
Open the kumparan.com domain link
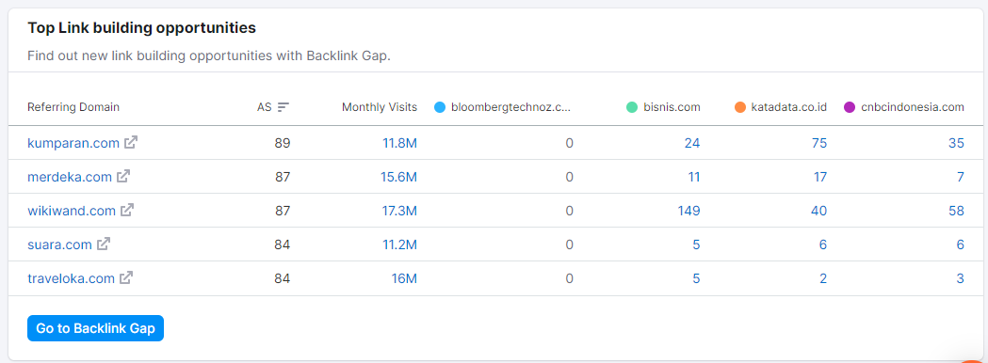click(73, 143)
